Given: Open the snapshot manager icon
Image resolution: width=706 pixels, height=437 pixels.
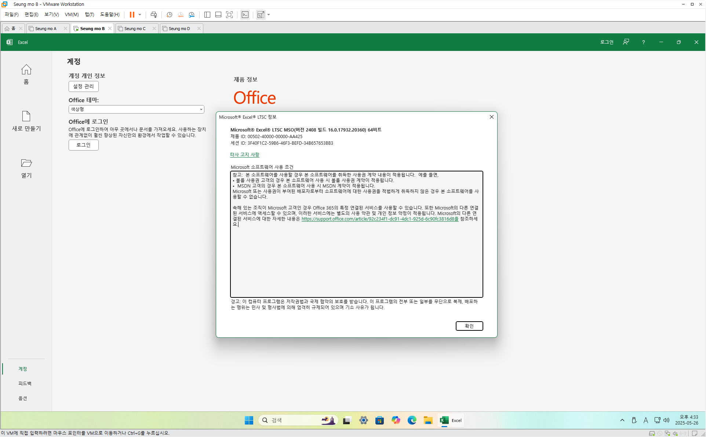Looking at the screenshot, I should [192, 15].
